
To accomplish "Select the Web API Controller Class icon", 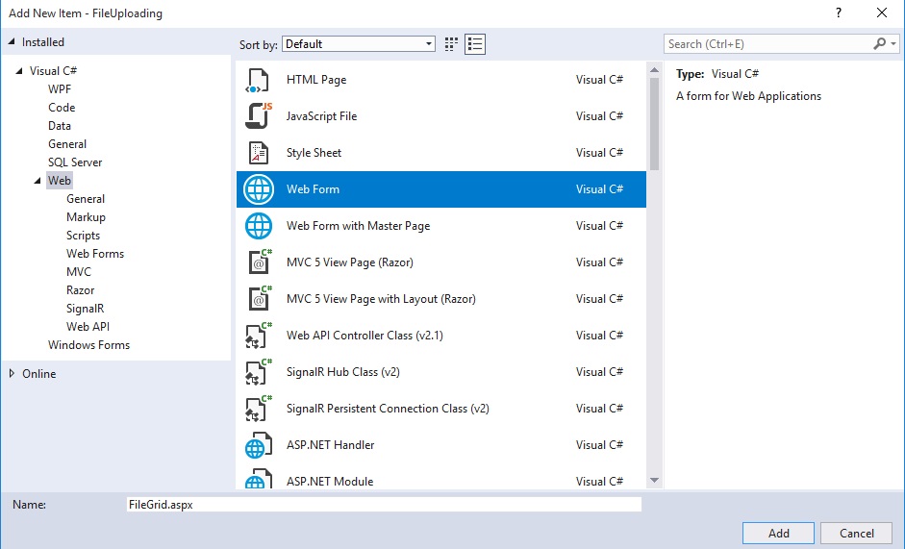I will pos(258,336).
